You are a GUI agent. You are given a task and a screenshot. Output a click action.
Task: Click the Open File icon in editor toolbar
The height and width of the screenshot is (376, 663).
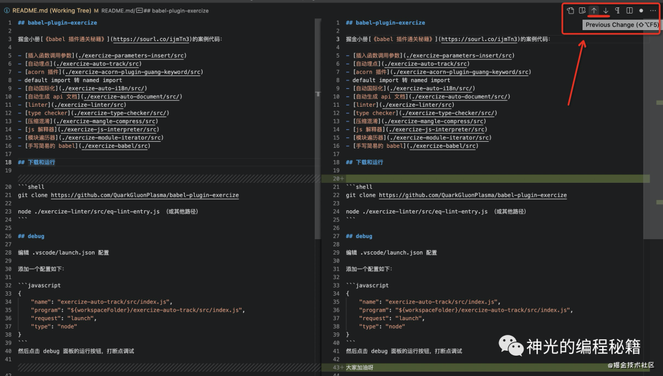[570, 10]
